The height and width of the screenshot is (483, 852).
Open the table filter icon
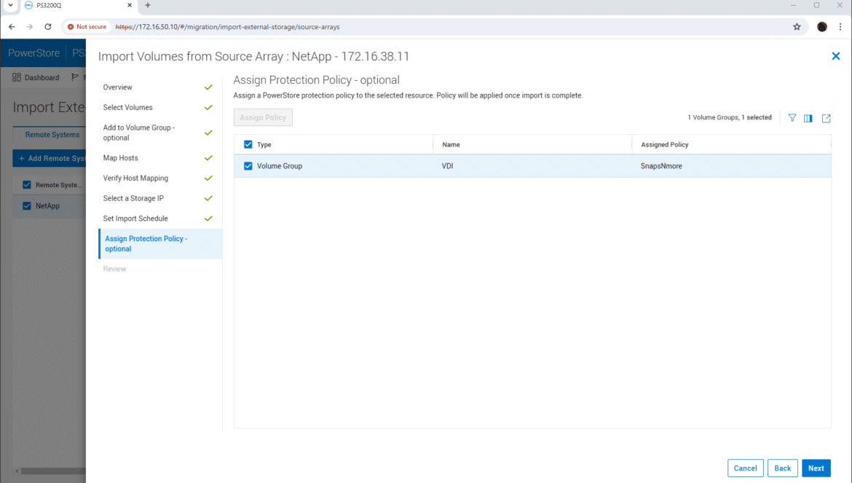(792, 118)
